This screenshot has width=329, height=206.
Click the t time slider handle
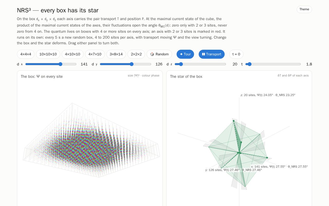pos(249,64)
